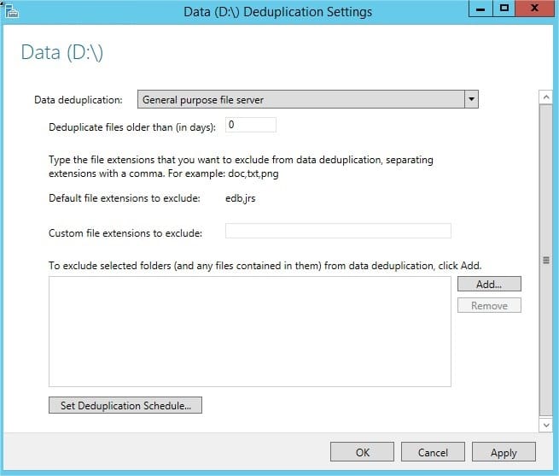
Task: Click the Remove button
Action: pyautogui.click(x=489, y=306)
